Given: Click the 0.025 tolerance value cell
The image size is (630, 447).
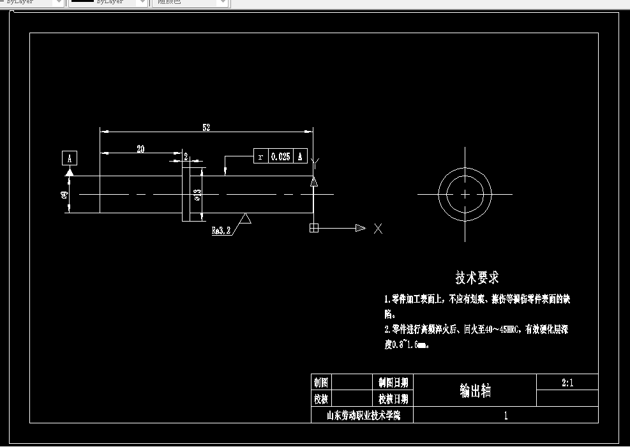Looking at the screenshot, I should 280,156.
